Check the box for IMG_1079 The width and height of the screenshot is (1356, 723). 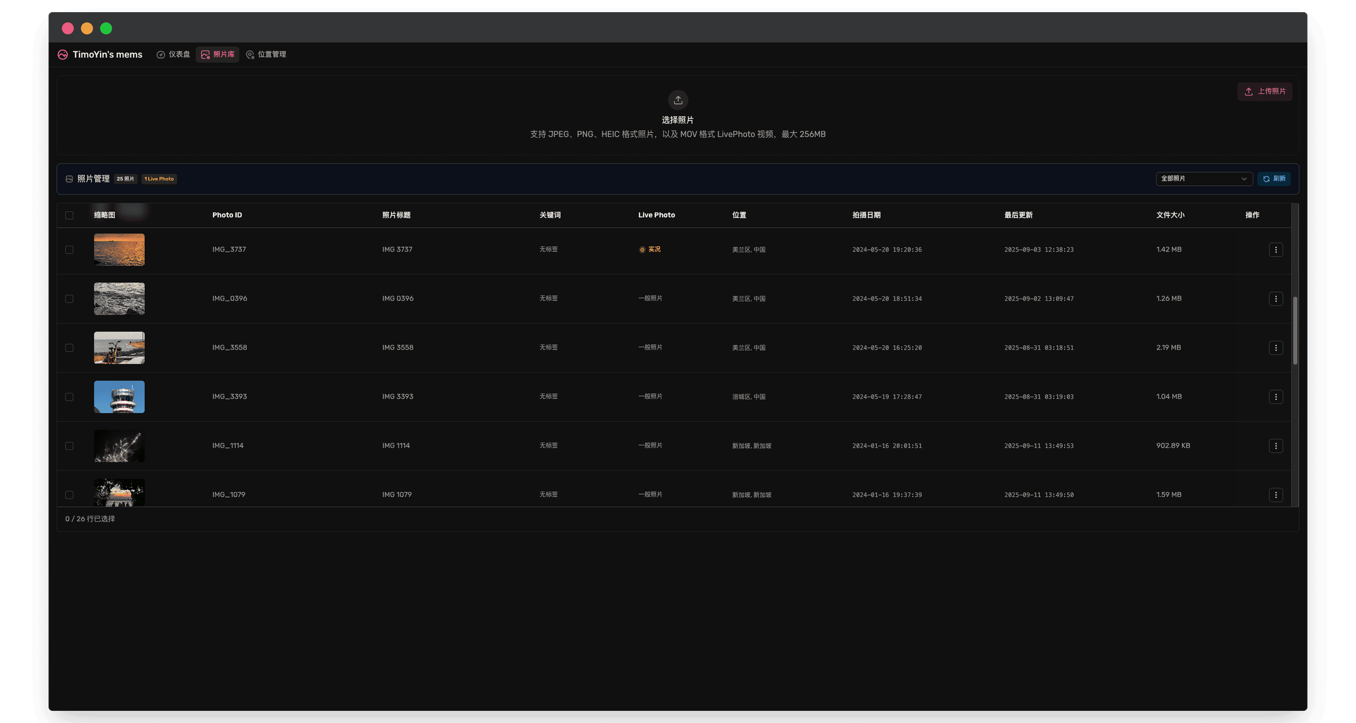coord(69,495)
